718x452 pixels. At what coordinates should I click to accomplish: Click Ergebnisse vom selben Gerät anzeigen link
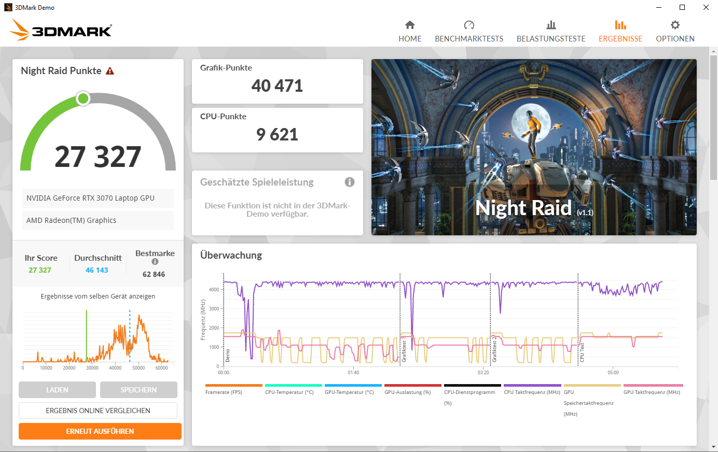(98, 296)
